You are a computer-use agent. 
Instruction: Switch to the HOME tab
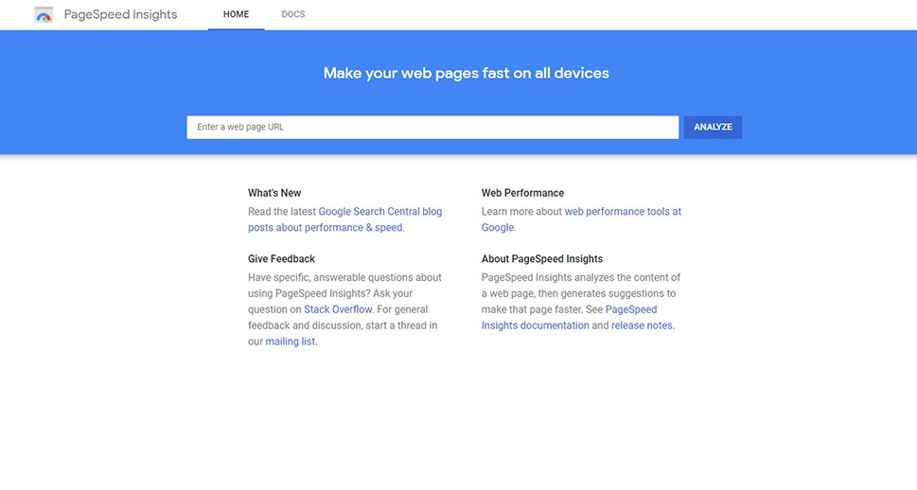[x=237, y=14]
